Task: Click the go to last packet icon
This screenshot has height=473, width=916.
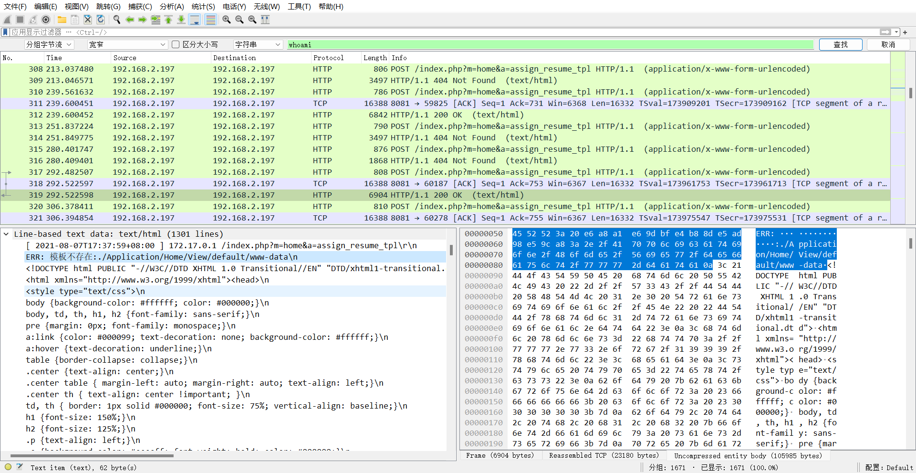Action: coord(181,20)
